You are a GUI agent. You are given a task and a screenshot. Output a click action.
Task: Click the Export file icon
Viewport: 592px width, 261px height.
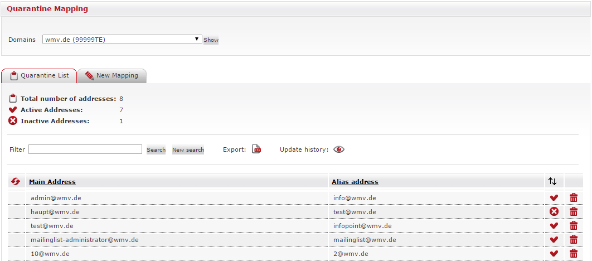[256, 149]
